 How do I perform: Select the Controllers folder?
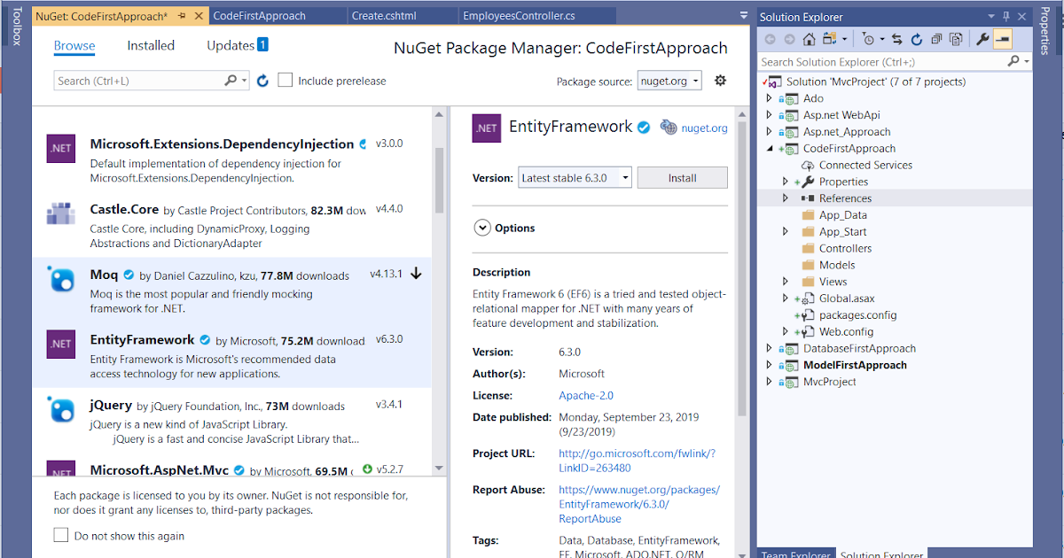click(x=845, y=249)
